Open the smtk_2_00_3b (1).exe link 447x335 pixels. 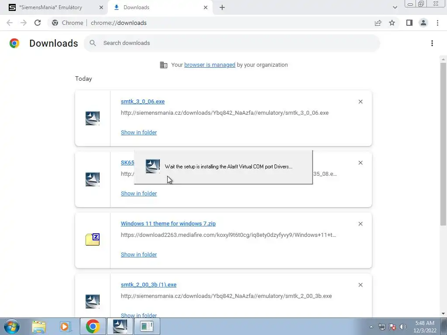pyautogui.click(x=148, y=284)
